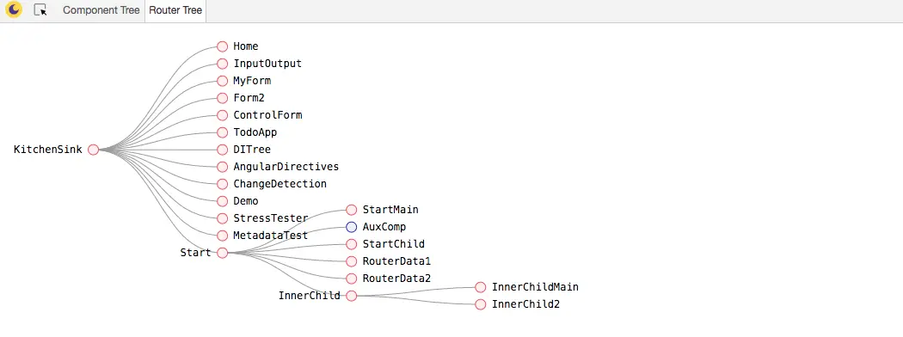Screen dimensions: 903x337
Task: Click the ControlForm route label
Action: pyautogui.click(x=267, y=115)
